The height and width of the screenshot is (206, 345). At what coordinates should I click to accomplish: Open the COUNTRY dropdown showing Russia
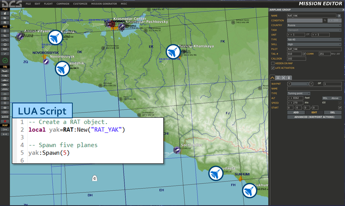[314, 25]
